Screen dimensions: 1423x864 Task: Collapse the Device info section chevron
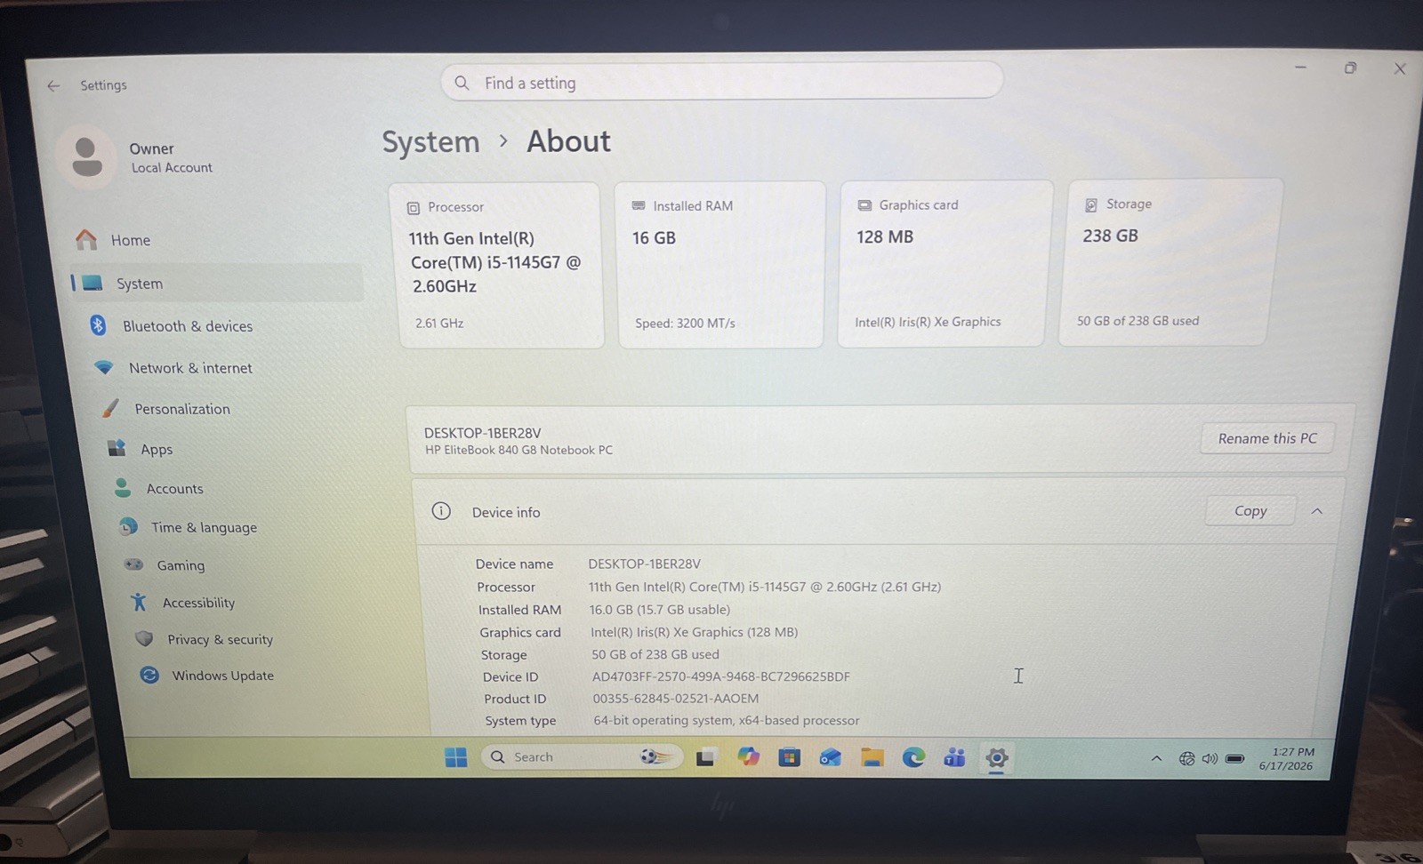tap(1317, 511)
